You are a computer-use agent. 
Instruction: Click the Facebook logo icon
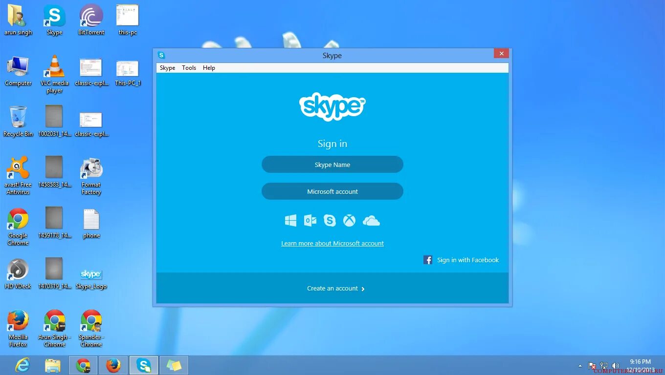(x=428, y=260)
